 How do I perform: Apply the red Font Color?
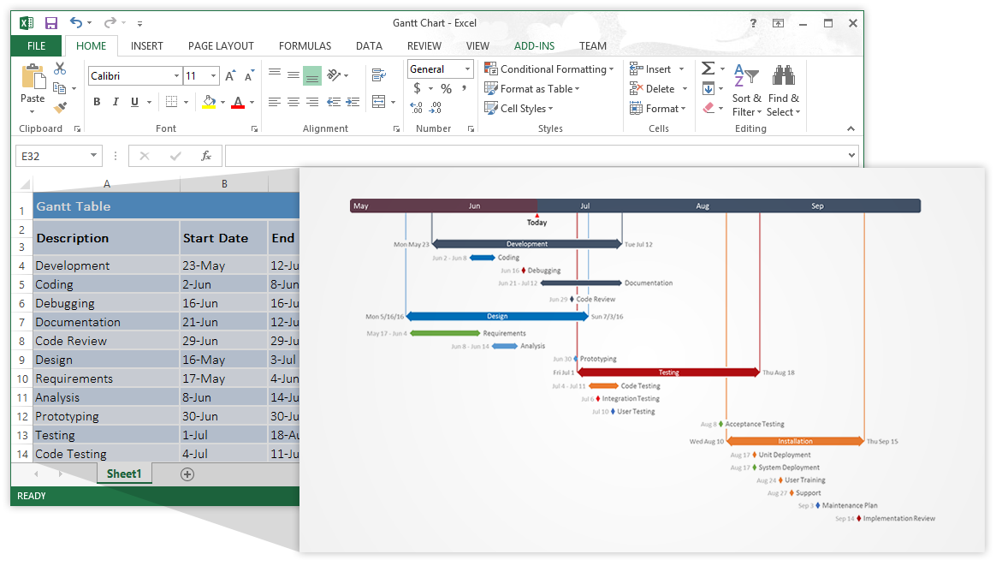[238, 102]
